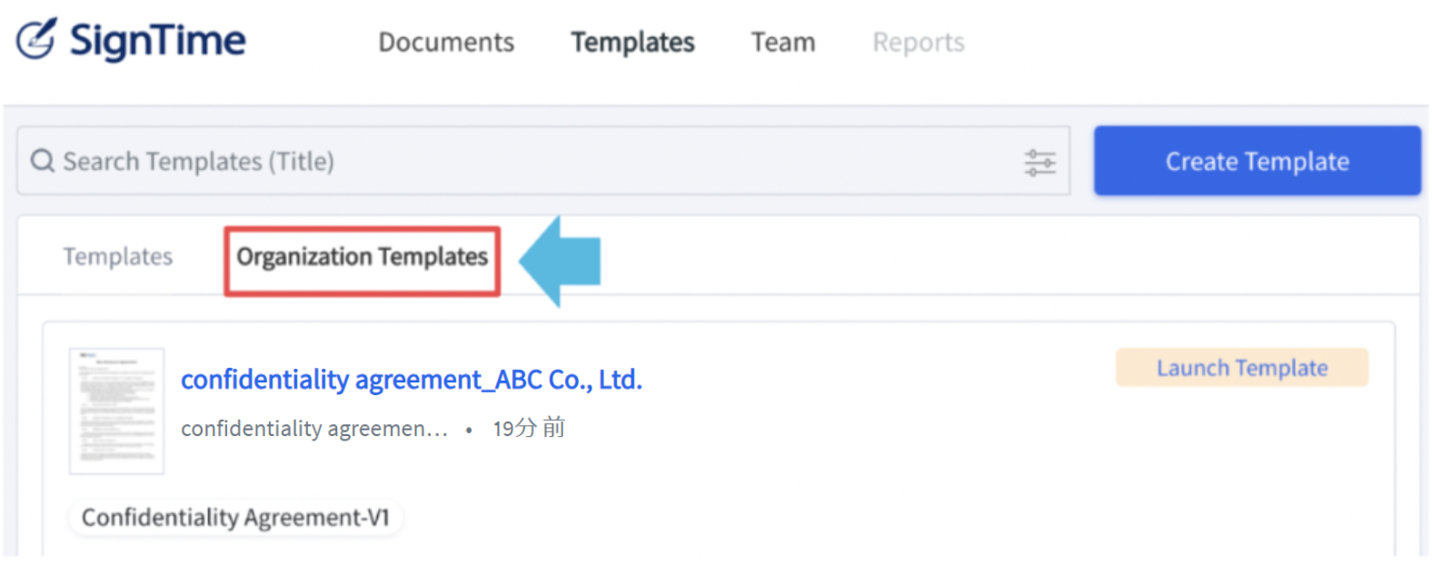Click the SignTime logo

coord(131,40)
